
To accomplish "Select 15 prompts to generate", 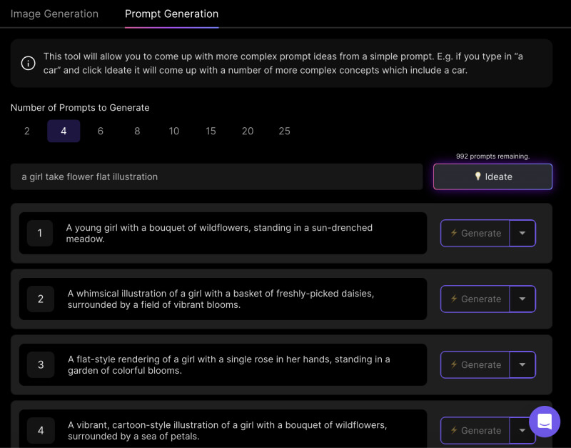I will [x=211, y=131].
